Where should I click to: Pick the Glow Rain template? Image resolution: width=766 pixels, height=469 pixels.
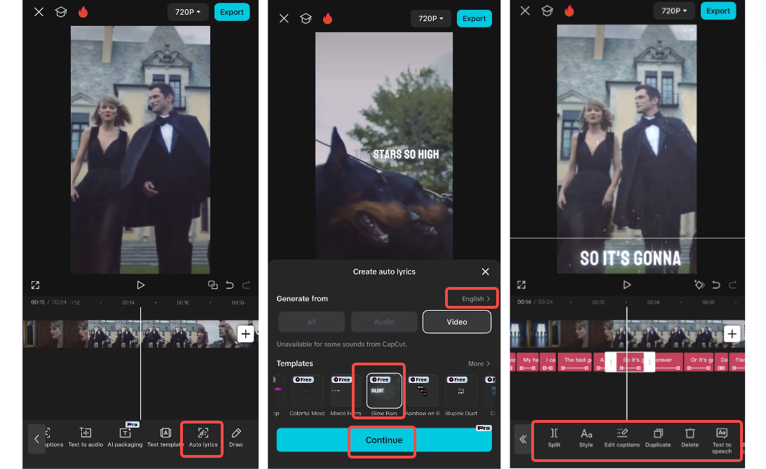pyautogui.click(x=384, y=394)
